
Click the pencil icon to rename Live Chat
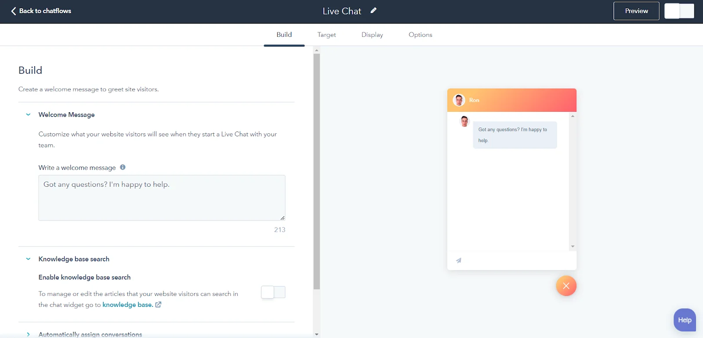click(373, 11)
